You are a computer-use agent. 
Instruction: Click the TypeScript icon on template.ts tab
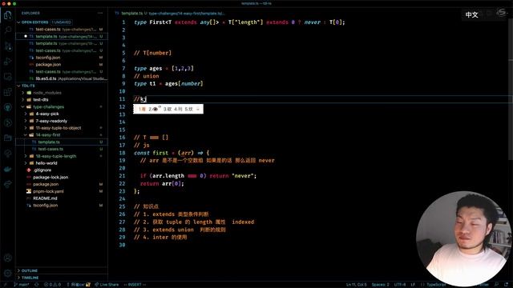click(117, 14)
